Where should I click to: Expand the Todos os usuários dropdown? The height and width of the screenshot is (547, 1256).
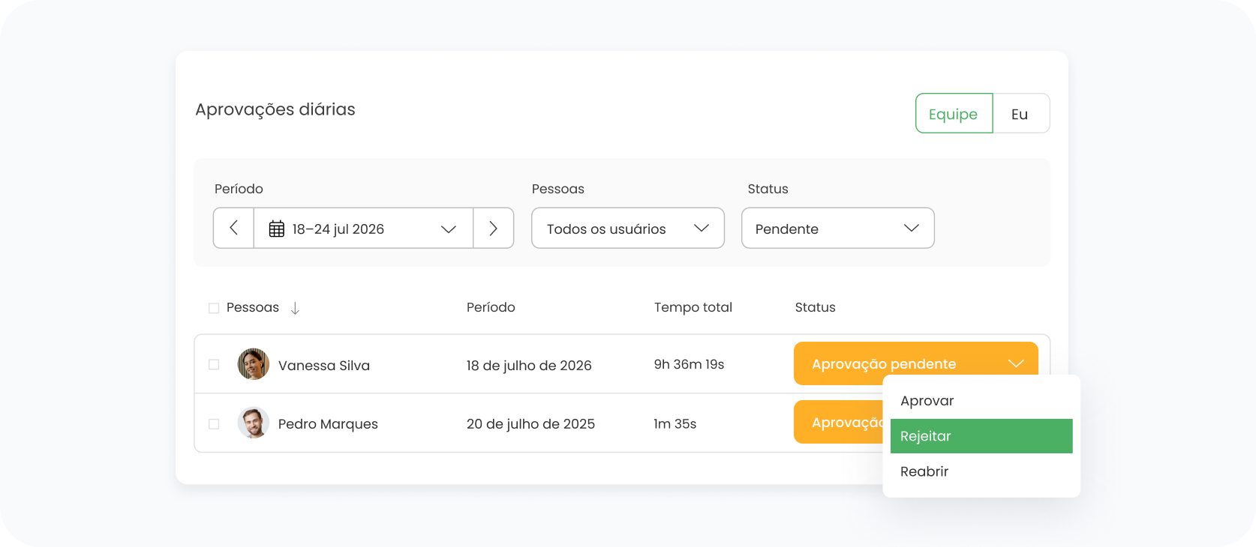pos(627,229)
